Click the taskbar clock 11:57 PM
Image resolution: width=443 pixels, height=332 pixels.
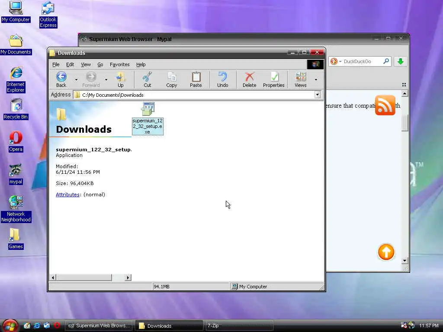[429, 326]
